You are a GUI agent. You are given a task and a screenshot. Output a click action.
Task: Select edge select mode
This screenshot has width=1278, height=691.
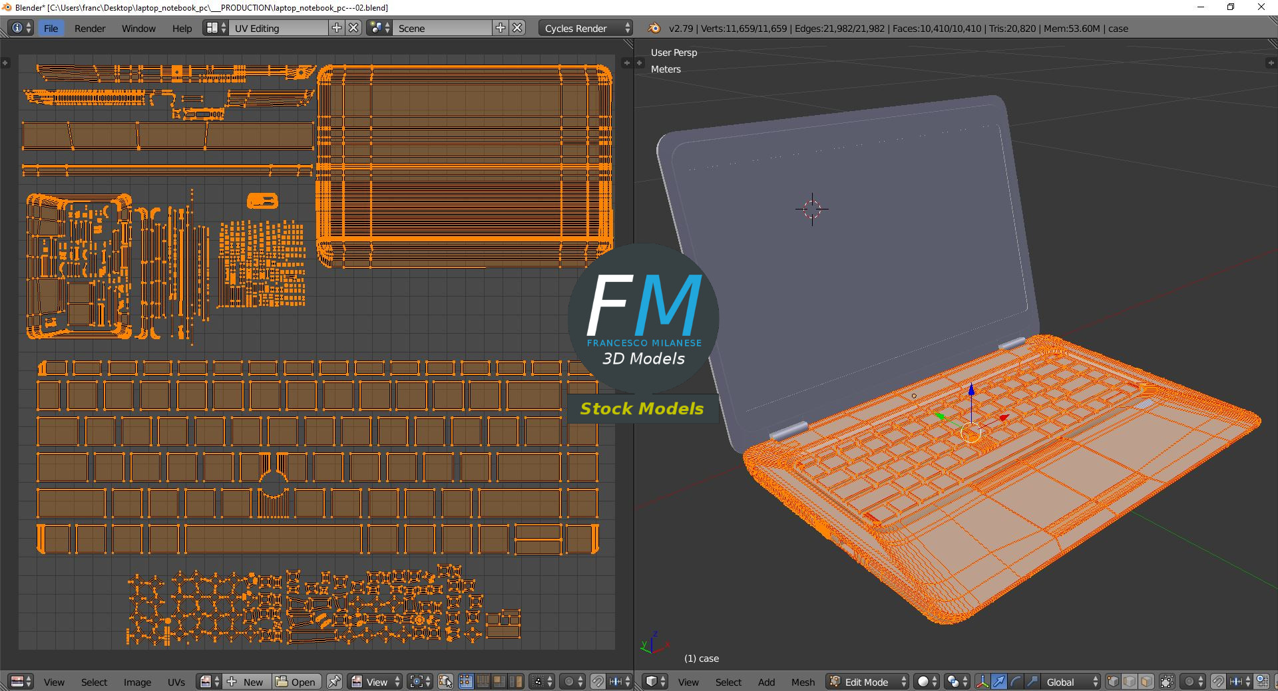click(x=1130, y=682)
